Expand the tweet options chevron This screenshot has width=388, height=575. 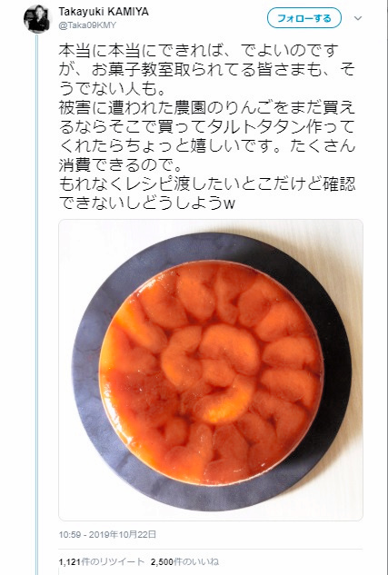pos(358,18)
